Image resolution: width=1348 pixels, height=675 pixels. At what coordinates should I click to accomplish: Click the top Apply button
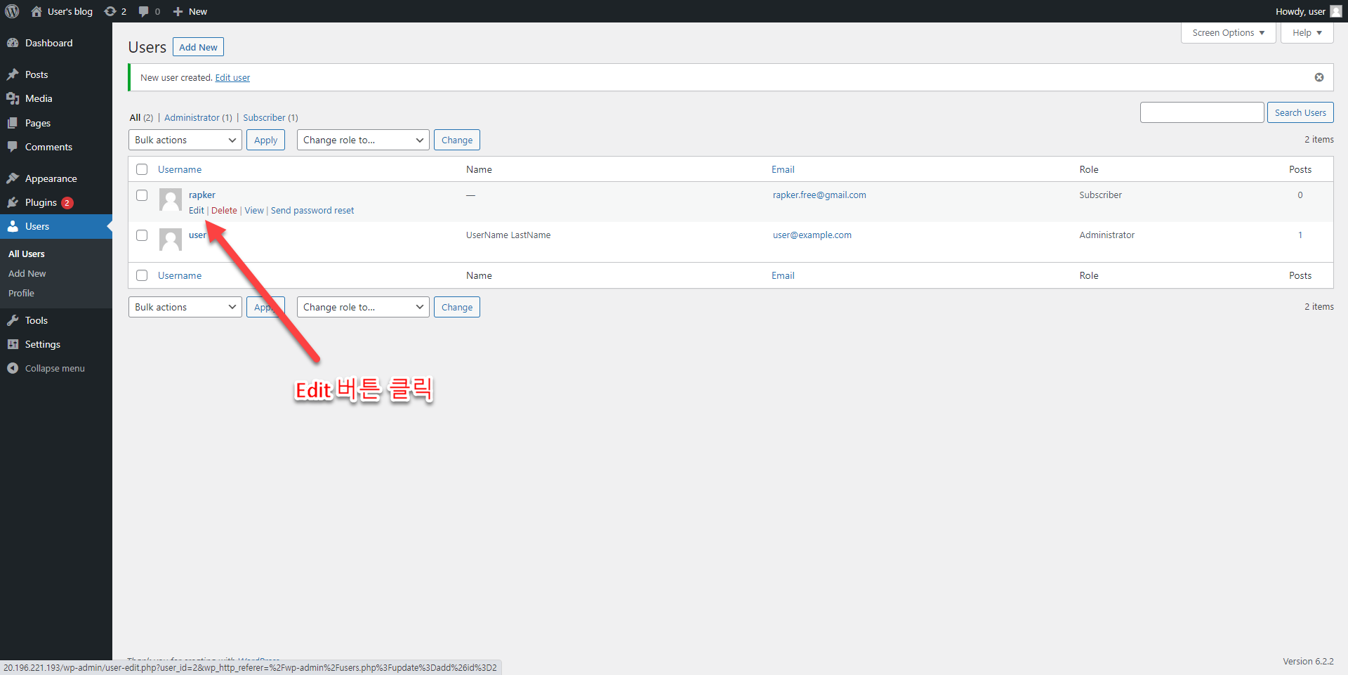click(265, 140)
